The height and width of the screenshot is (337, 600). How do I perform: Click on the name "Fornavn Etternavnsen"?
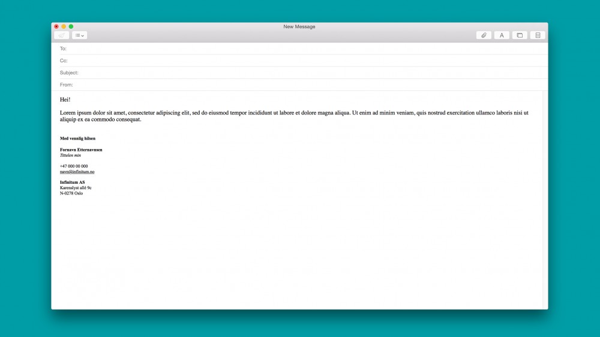(x=81, y=150)
